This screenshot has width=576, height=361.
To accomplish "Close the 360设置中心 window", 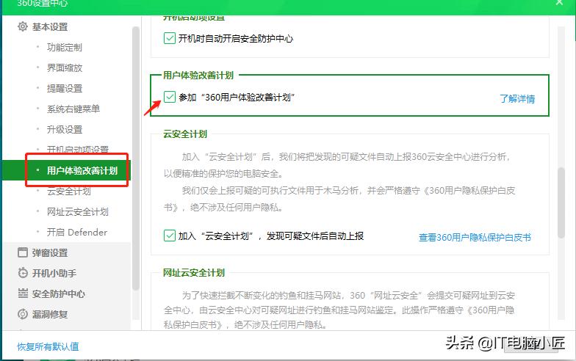I will 559,3.
